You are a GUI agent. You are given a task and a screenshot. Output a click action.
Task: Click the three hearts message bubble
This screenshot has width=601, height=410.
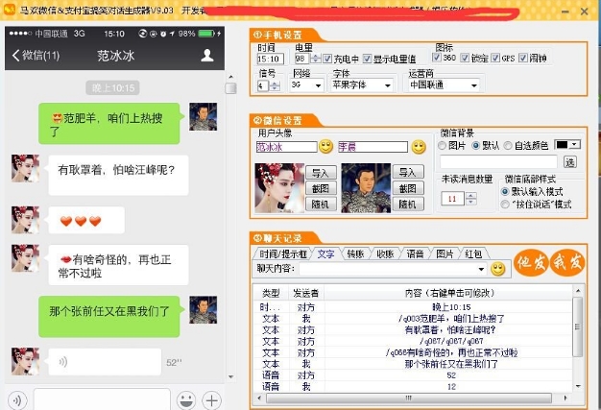point(86,220)
